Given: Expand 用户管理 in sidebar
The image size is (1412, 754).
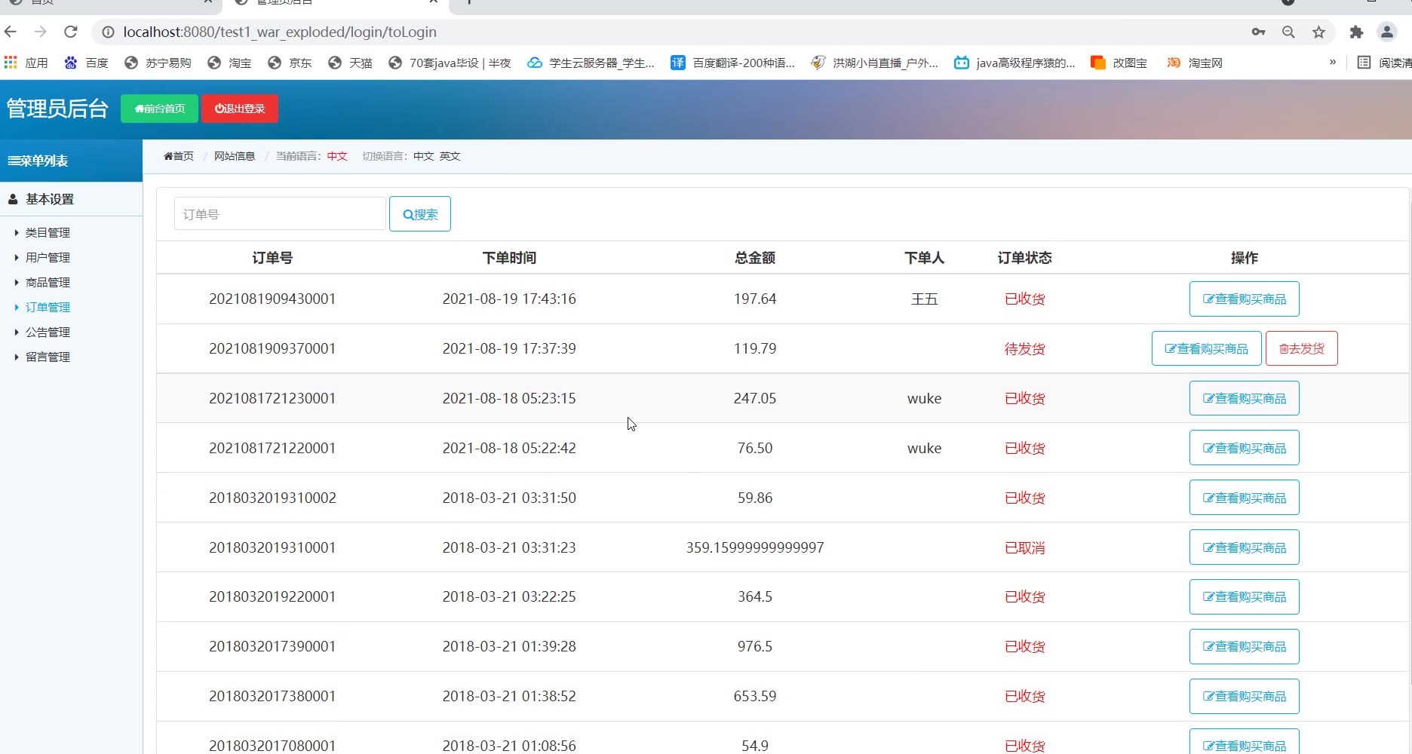Looking at the screenshot, I should pos(48,257).
